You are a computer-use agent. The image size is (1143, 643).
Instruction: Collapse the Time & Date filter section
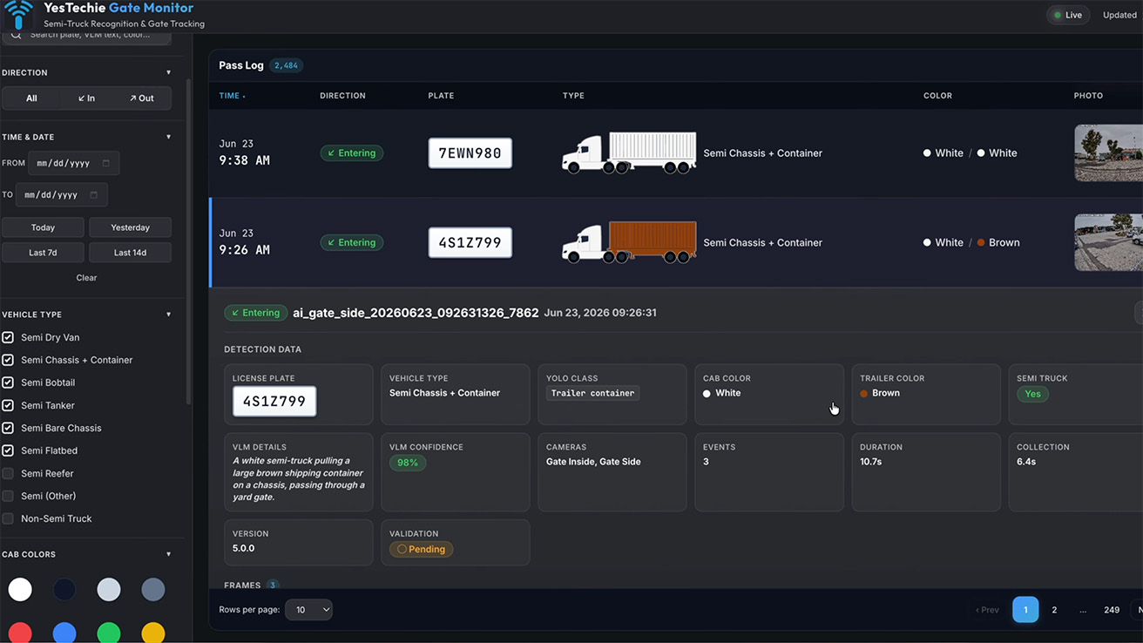[169, 137]
